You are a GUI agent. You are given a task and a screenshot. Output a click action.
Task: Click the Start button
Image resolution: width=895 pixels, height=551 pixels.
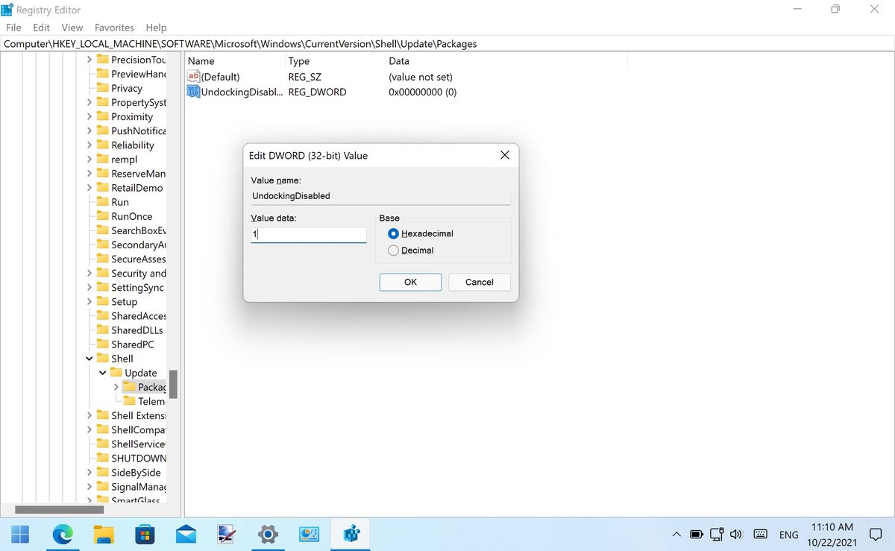(x=20, y=534)
